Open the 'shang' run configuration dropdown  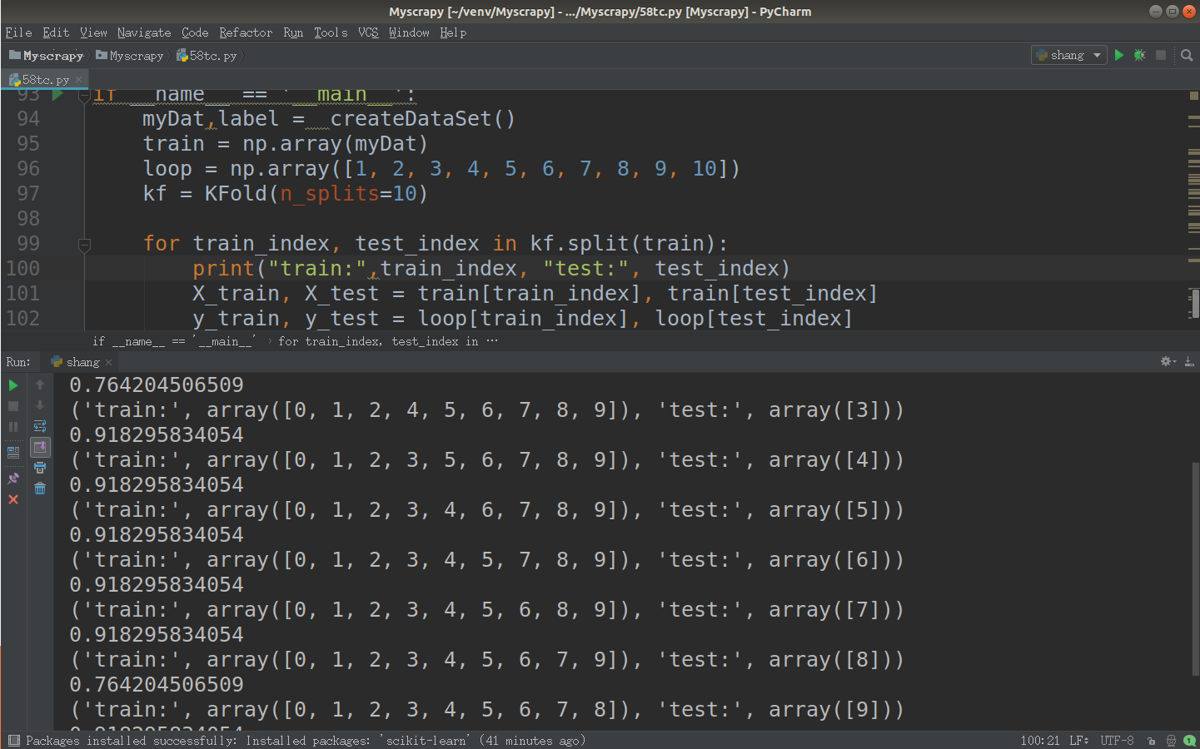pos(1069,55)
